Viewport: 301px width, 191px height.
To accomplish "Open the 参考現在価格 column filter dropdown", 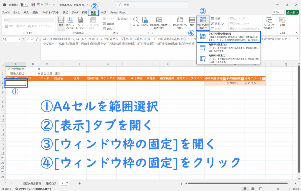I will coord(225,79).
